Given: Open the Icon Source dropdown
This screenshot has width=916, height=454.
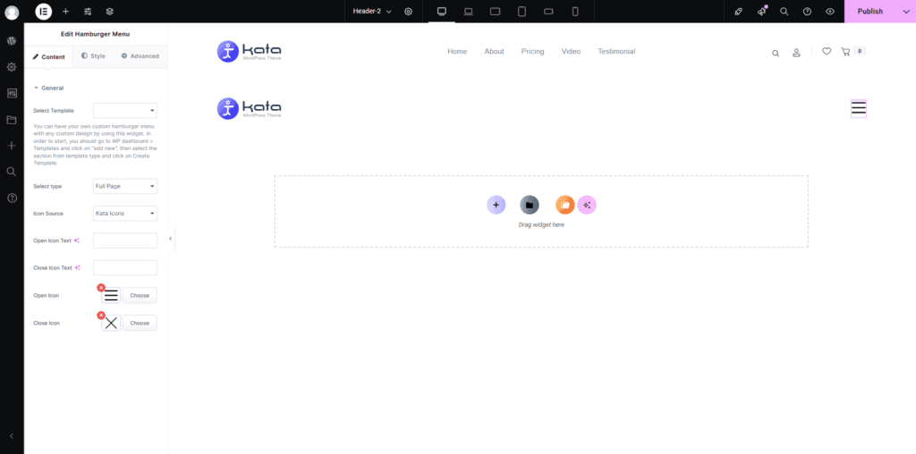Looking at the screenshot, I should pos(125,214).
